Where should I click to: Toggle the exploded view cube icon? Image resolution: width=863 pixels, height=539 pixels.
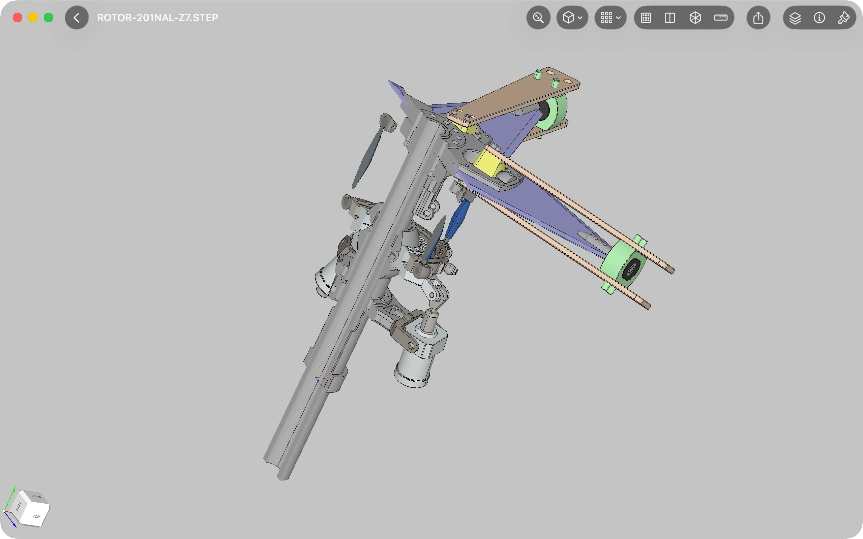[x=695, y=18]
